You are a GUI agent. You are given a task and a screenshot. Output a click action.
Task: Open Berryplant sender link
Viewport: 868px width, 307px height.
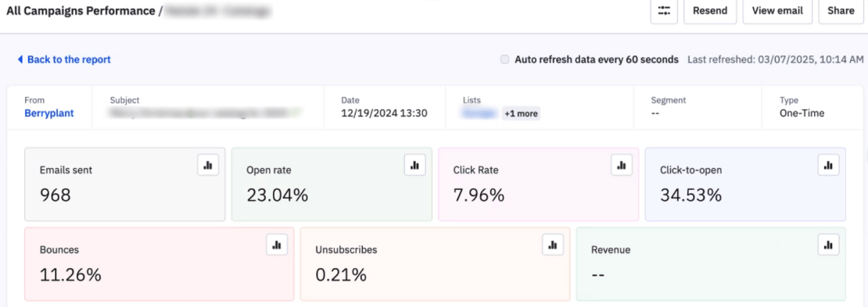[x=49, y=113]
